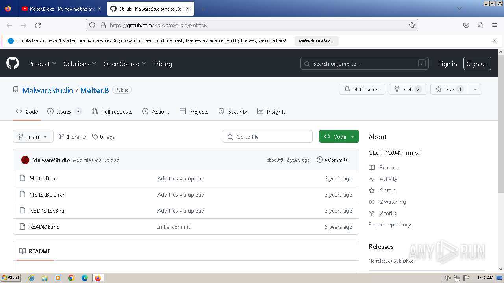Click the Windows Start button
The image size is (504, 283).
11,278
